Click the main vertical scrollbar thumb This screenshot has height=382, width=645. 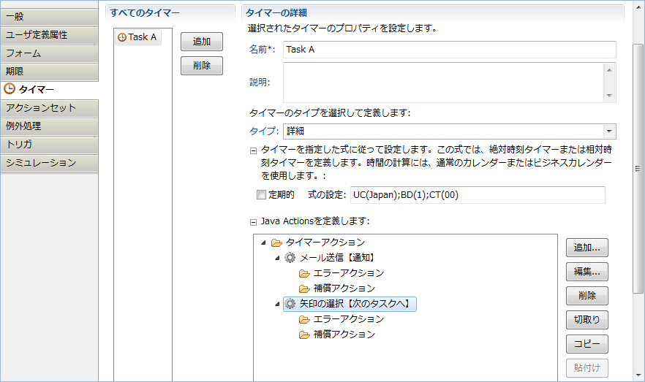click(638, 169)
